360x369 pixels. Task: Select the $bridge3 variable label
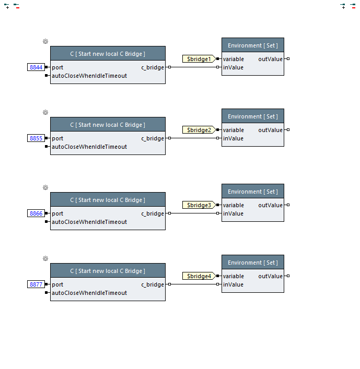click(199, 205)
